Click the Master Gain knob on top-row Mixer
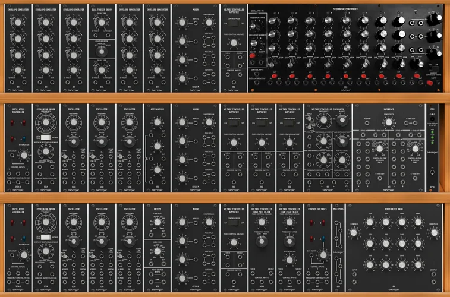450x297 pixels. [209, 23]
